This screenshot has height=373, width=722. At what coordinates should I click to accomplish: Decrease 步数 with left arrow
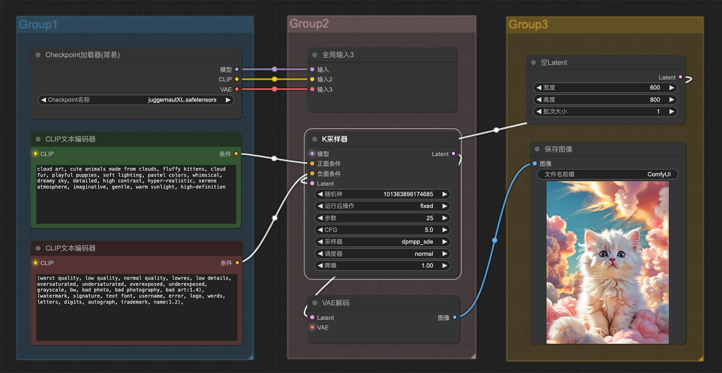coord(320,218)
